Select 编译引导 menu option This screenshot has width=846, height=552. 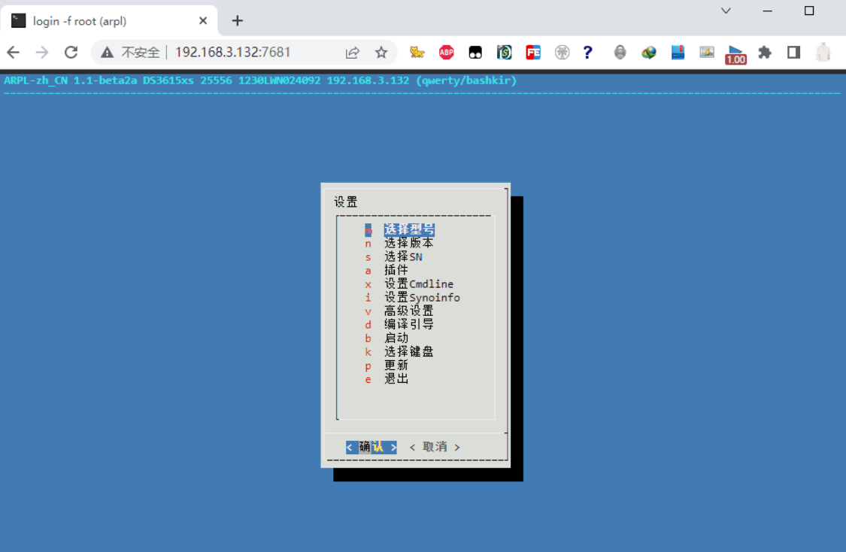click(408, 324)
